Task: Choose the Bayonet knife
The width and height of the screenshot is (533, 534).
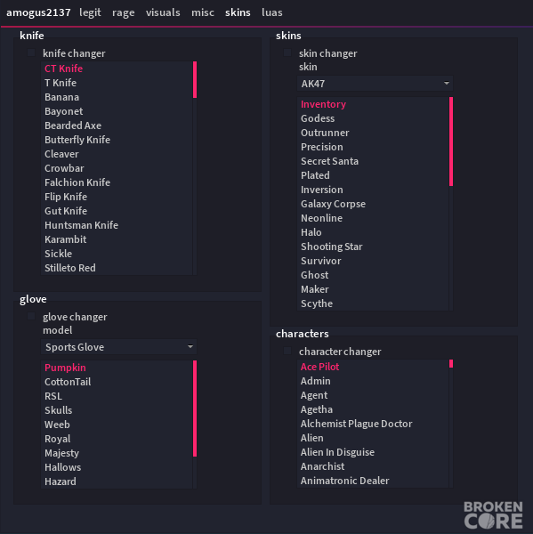Action: [117, 111]
